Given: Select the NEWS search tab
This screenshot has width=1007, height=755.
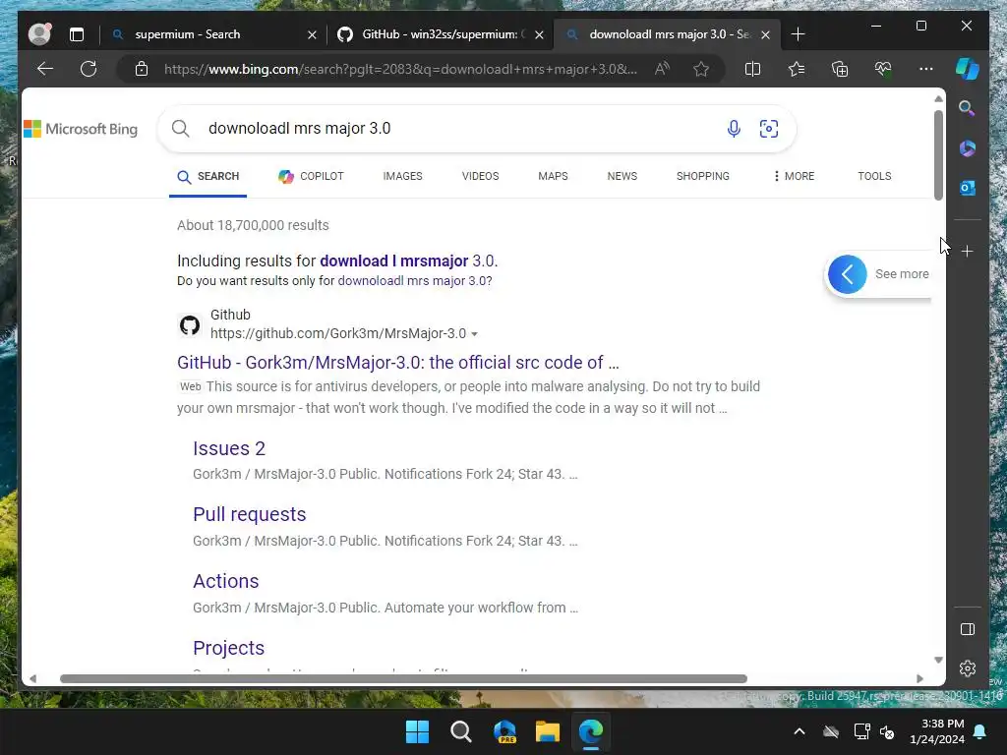Looking at the screenshot, I should 622,177.
